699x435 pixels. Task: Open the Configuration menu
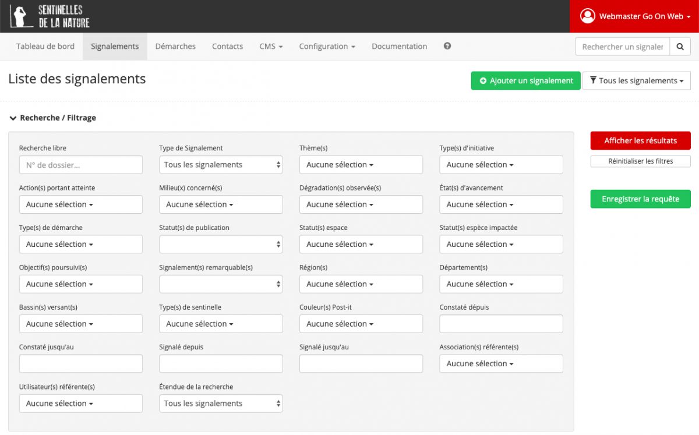pyautogui.click(x=327, y=47)
